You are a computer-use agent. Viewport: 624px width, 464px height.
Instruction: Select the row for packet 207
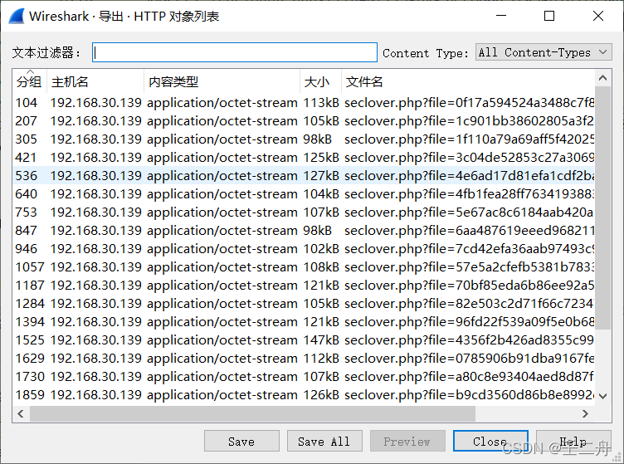click(x=304, y=121)
